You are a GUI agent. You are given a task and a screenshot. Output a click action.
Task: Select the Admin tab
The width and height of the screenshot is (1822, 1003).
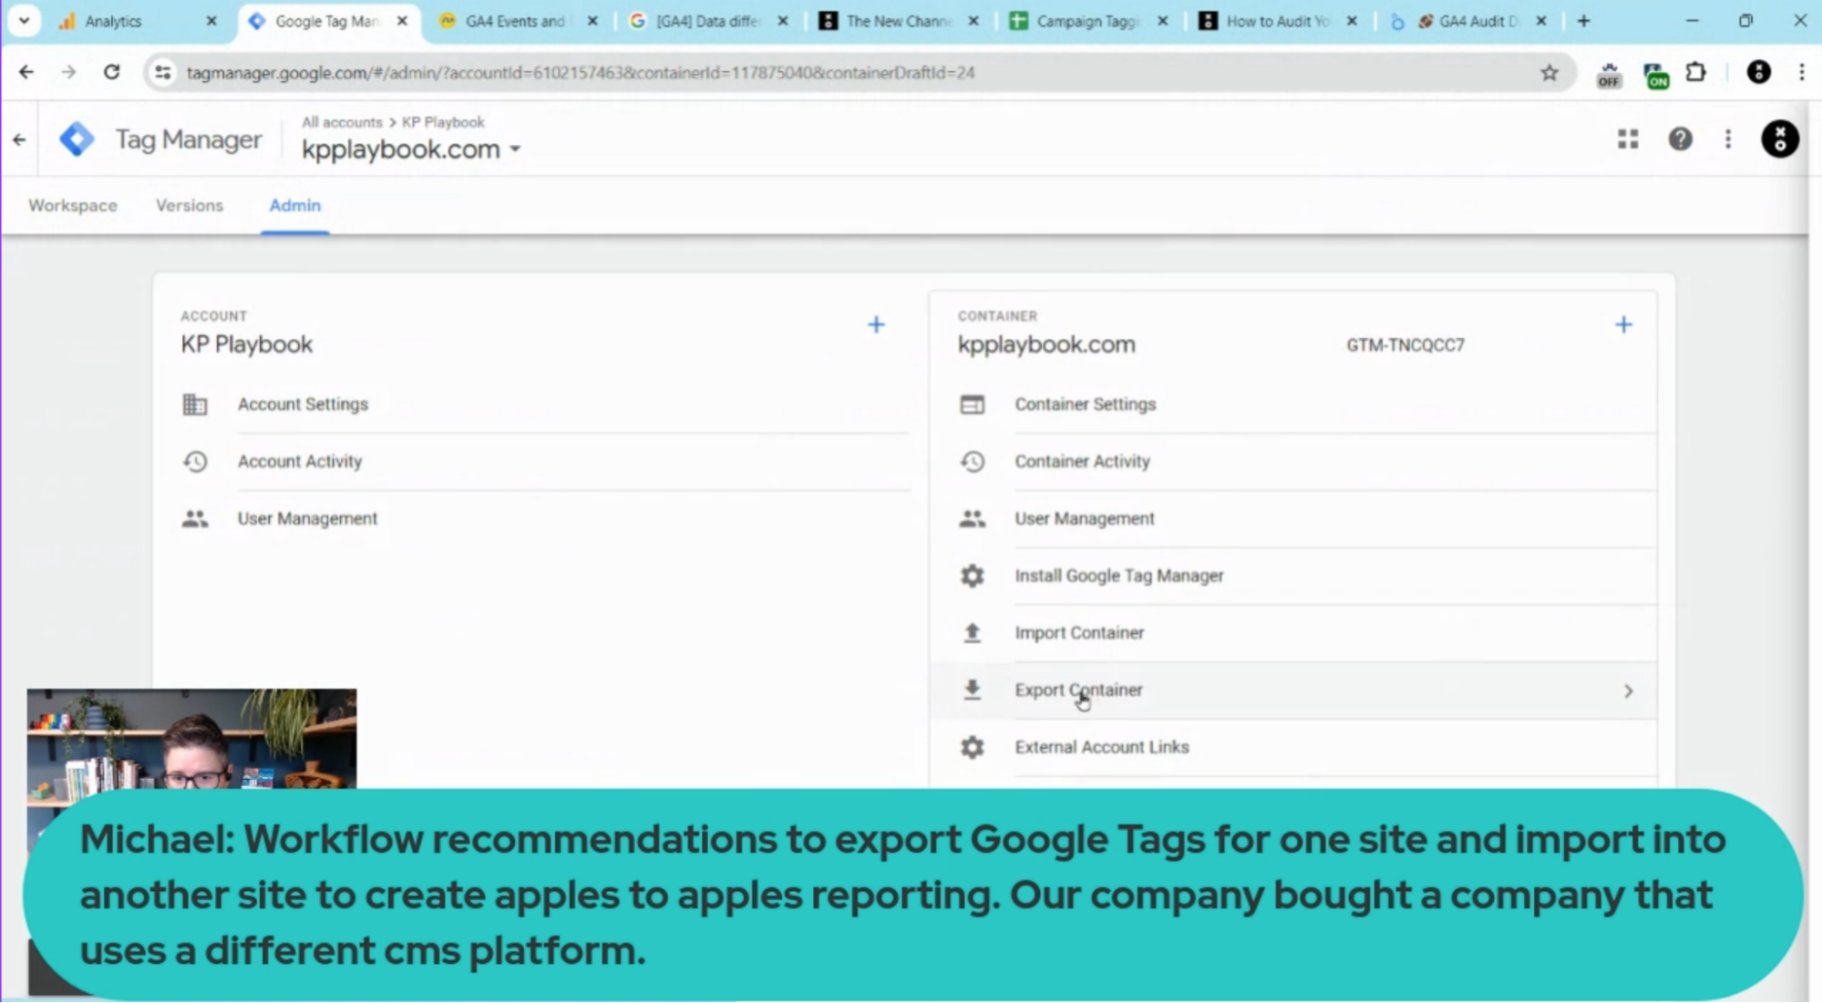pyautogui.click(x=295, y=206)
